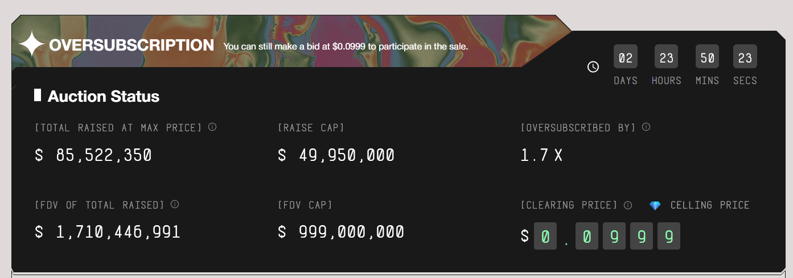Open info icon next to Oversubscribed By
The height and width of the screenshot is (278, 793).
point(646,127)
